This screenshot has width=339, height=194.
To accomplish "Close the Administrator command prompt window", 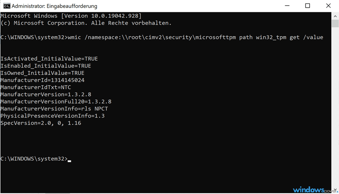I will 328,6.
